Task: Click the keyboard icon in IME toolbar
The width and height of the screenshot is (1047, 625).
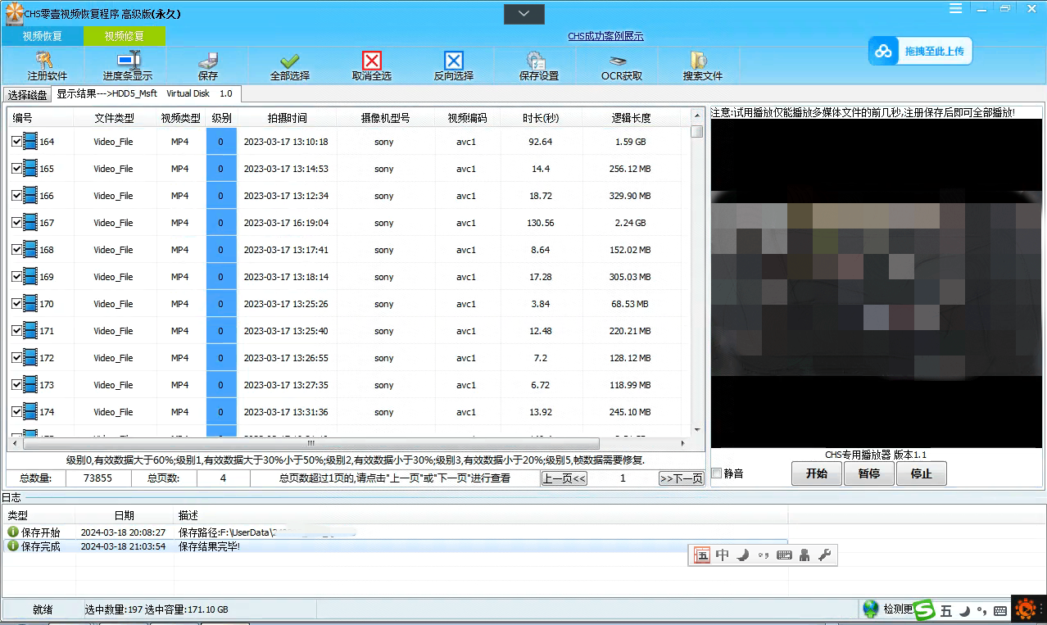Action: click(x=784, y=555)
